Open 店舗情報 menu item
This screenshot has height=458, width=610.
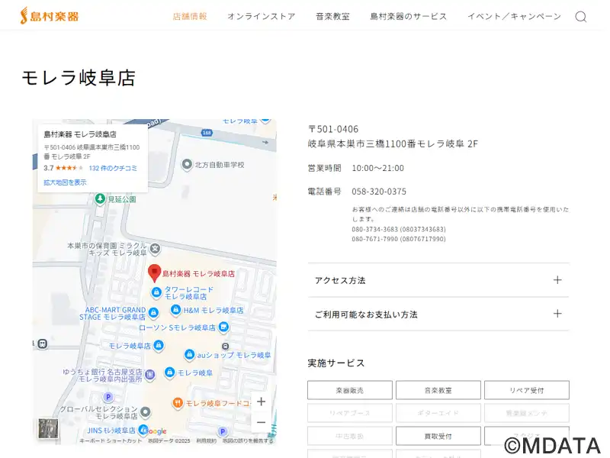point(190,16)
